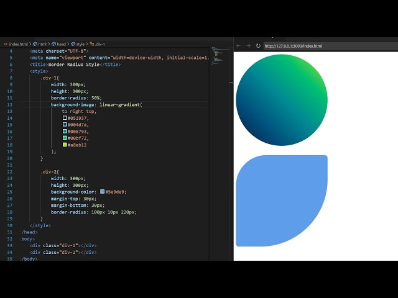
Task: Click the browser forward arrow
Action: coord(248,45)
